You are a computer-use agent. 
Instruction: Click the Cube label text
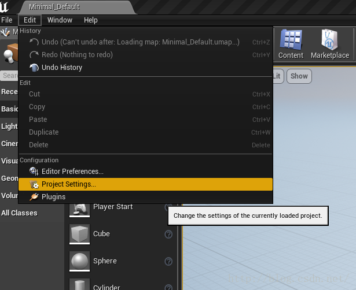[101, 234]
